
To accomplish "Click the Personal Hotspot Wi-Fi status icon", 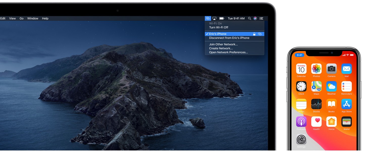I will point(208,18).
